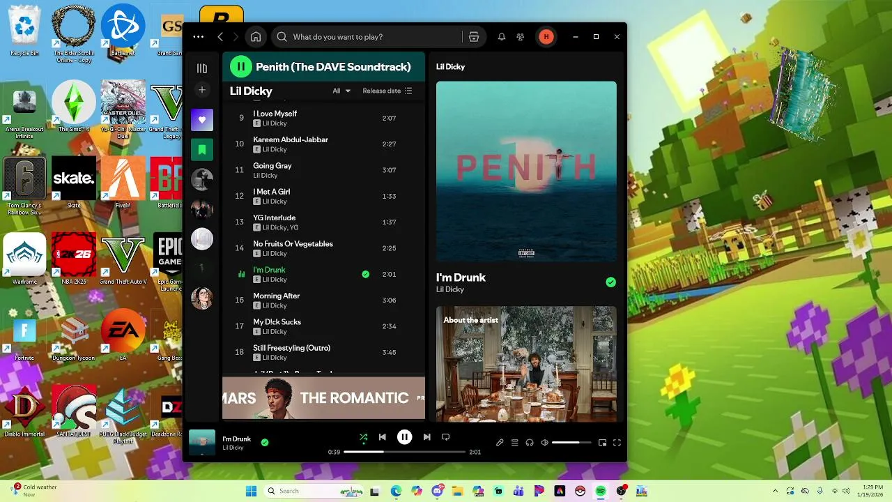The width and height of the screenshot is (892, 502).
Task: Pause playback in the bottom player bar
Action: [x=404, y=437]
